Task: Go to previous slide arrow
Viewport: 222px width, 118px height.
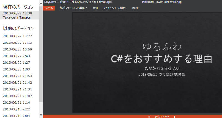Action: click(x=149, y=117)
